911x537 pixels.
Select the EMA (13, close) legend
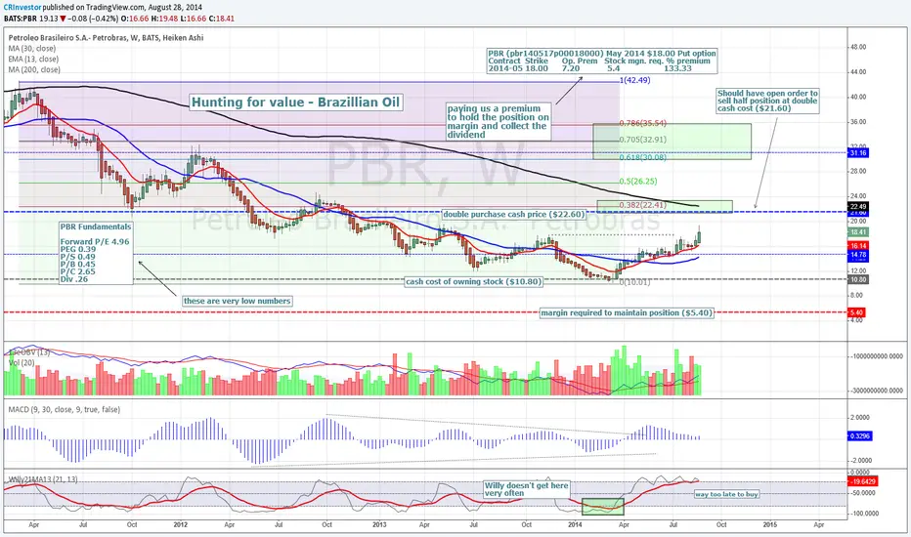[x=33, y=60]
